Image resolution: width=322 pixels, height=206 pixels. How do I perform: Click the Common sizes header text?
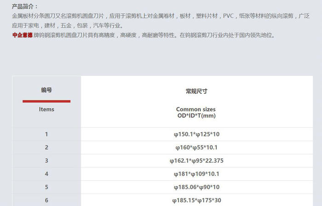(x=196, y=109)
